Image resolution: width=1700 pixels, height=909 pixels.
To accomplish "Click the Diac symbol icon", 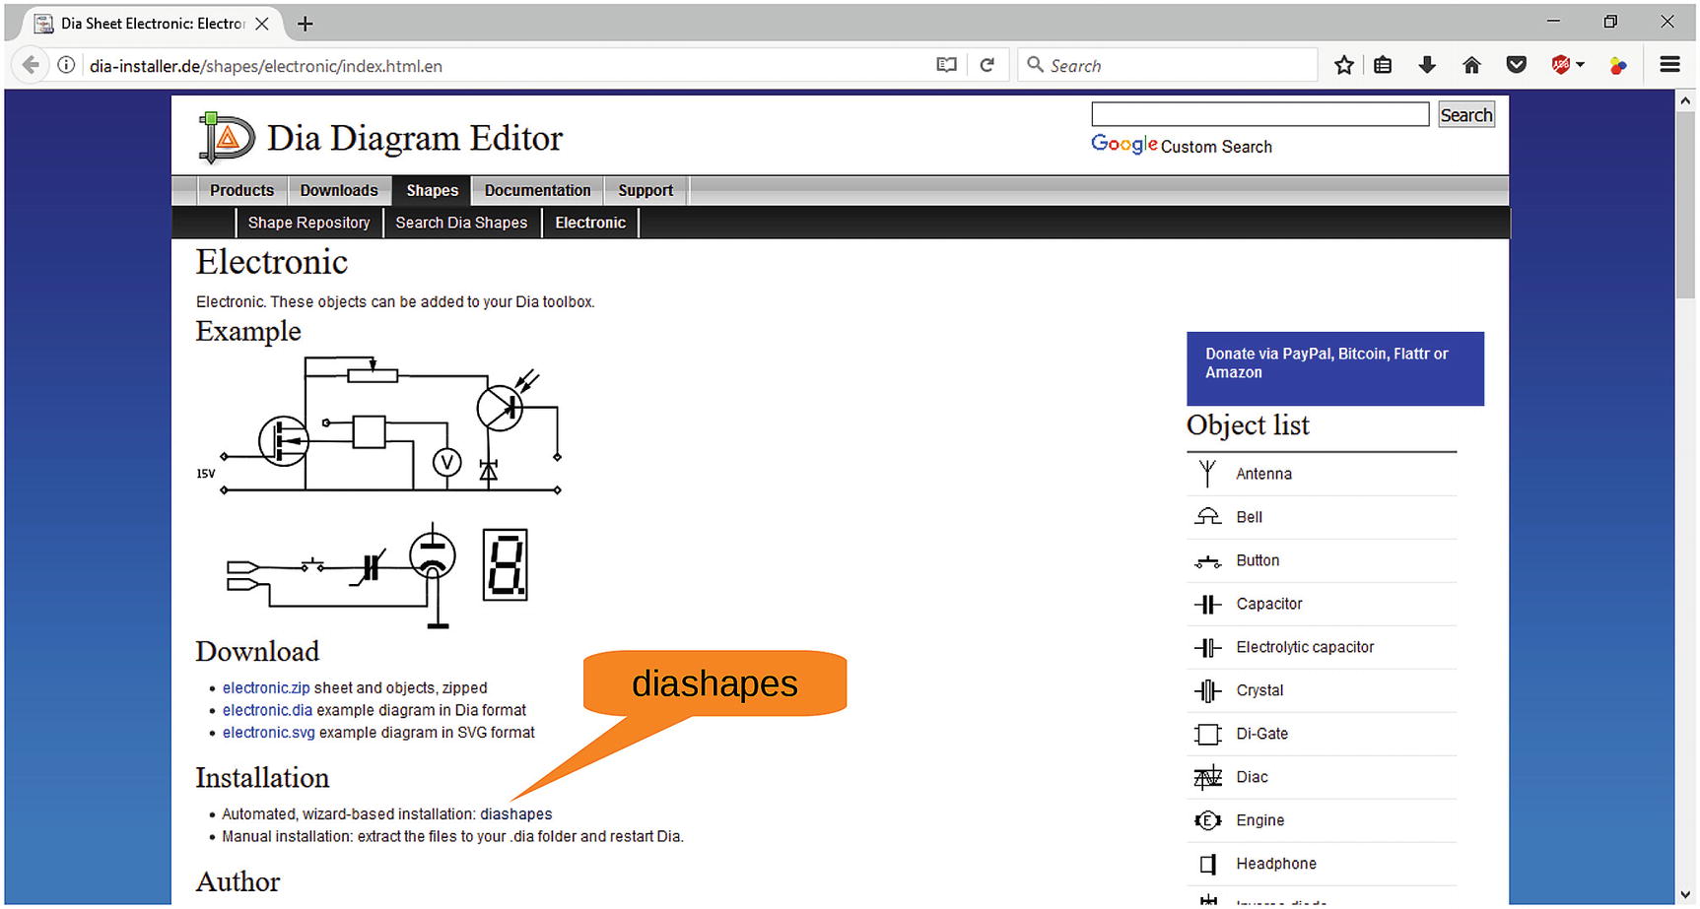I will pos(1207,777).
